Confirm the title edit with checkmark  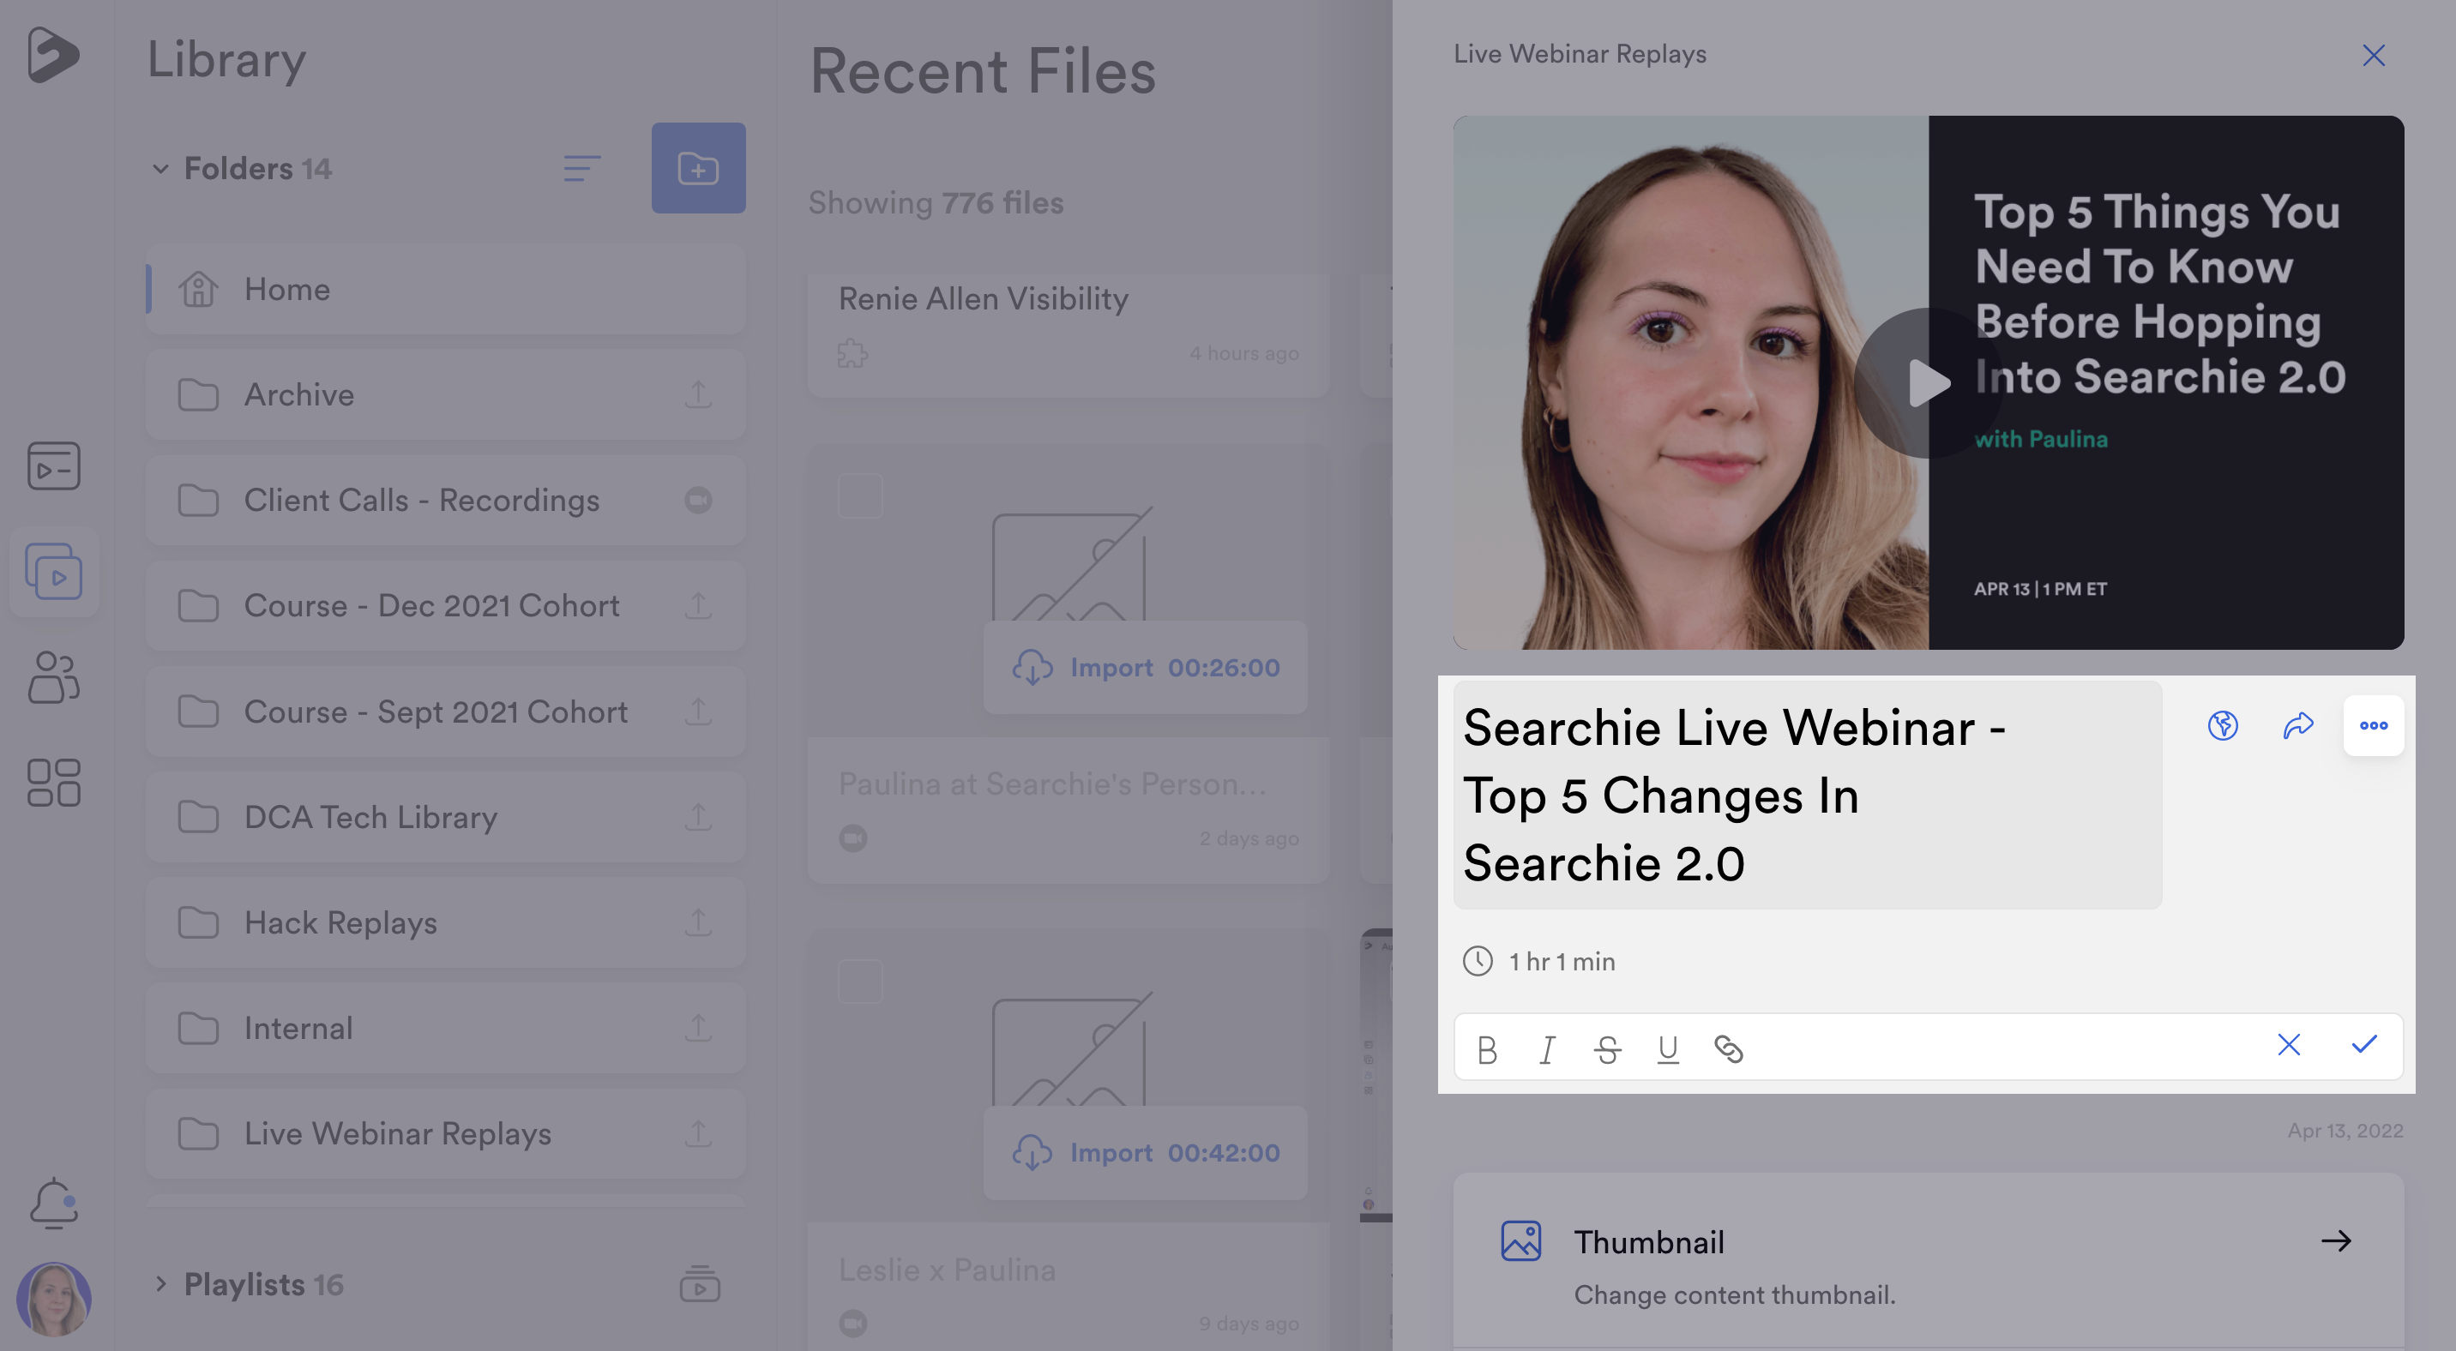pos(2363,1045)
